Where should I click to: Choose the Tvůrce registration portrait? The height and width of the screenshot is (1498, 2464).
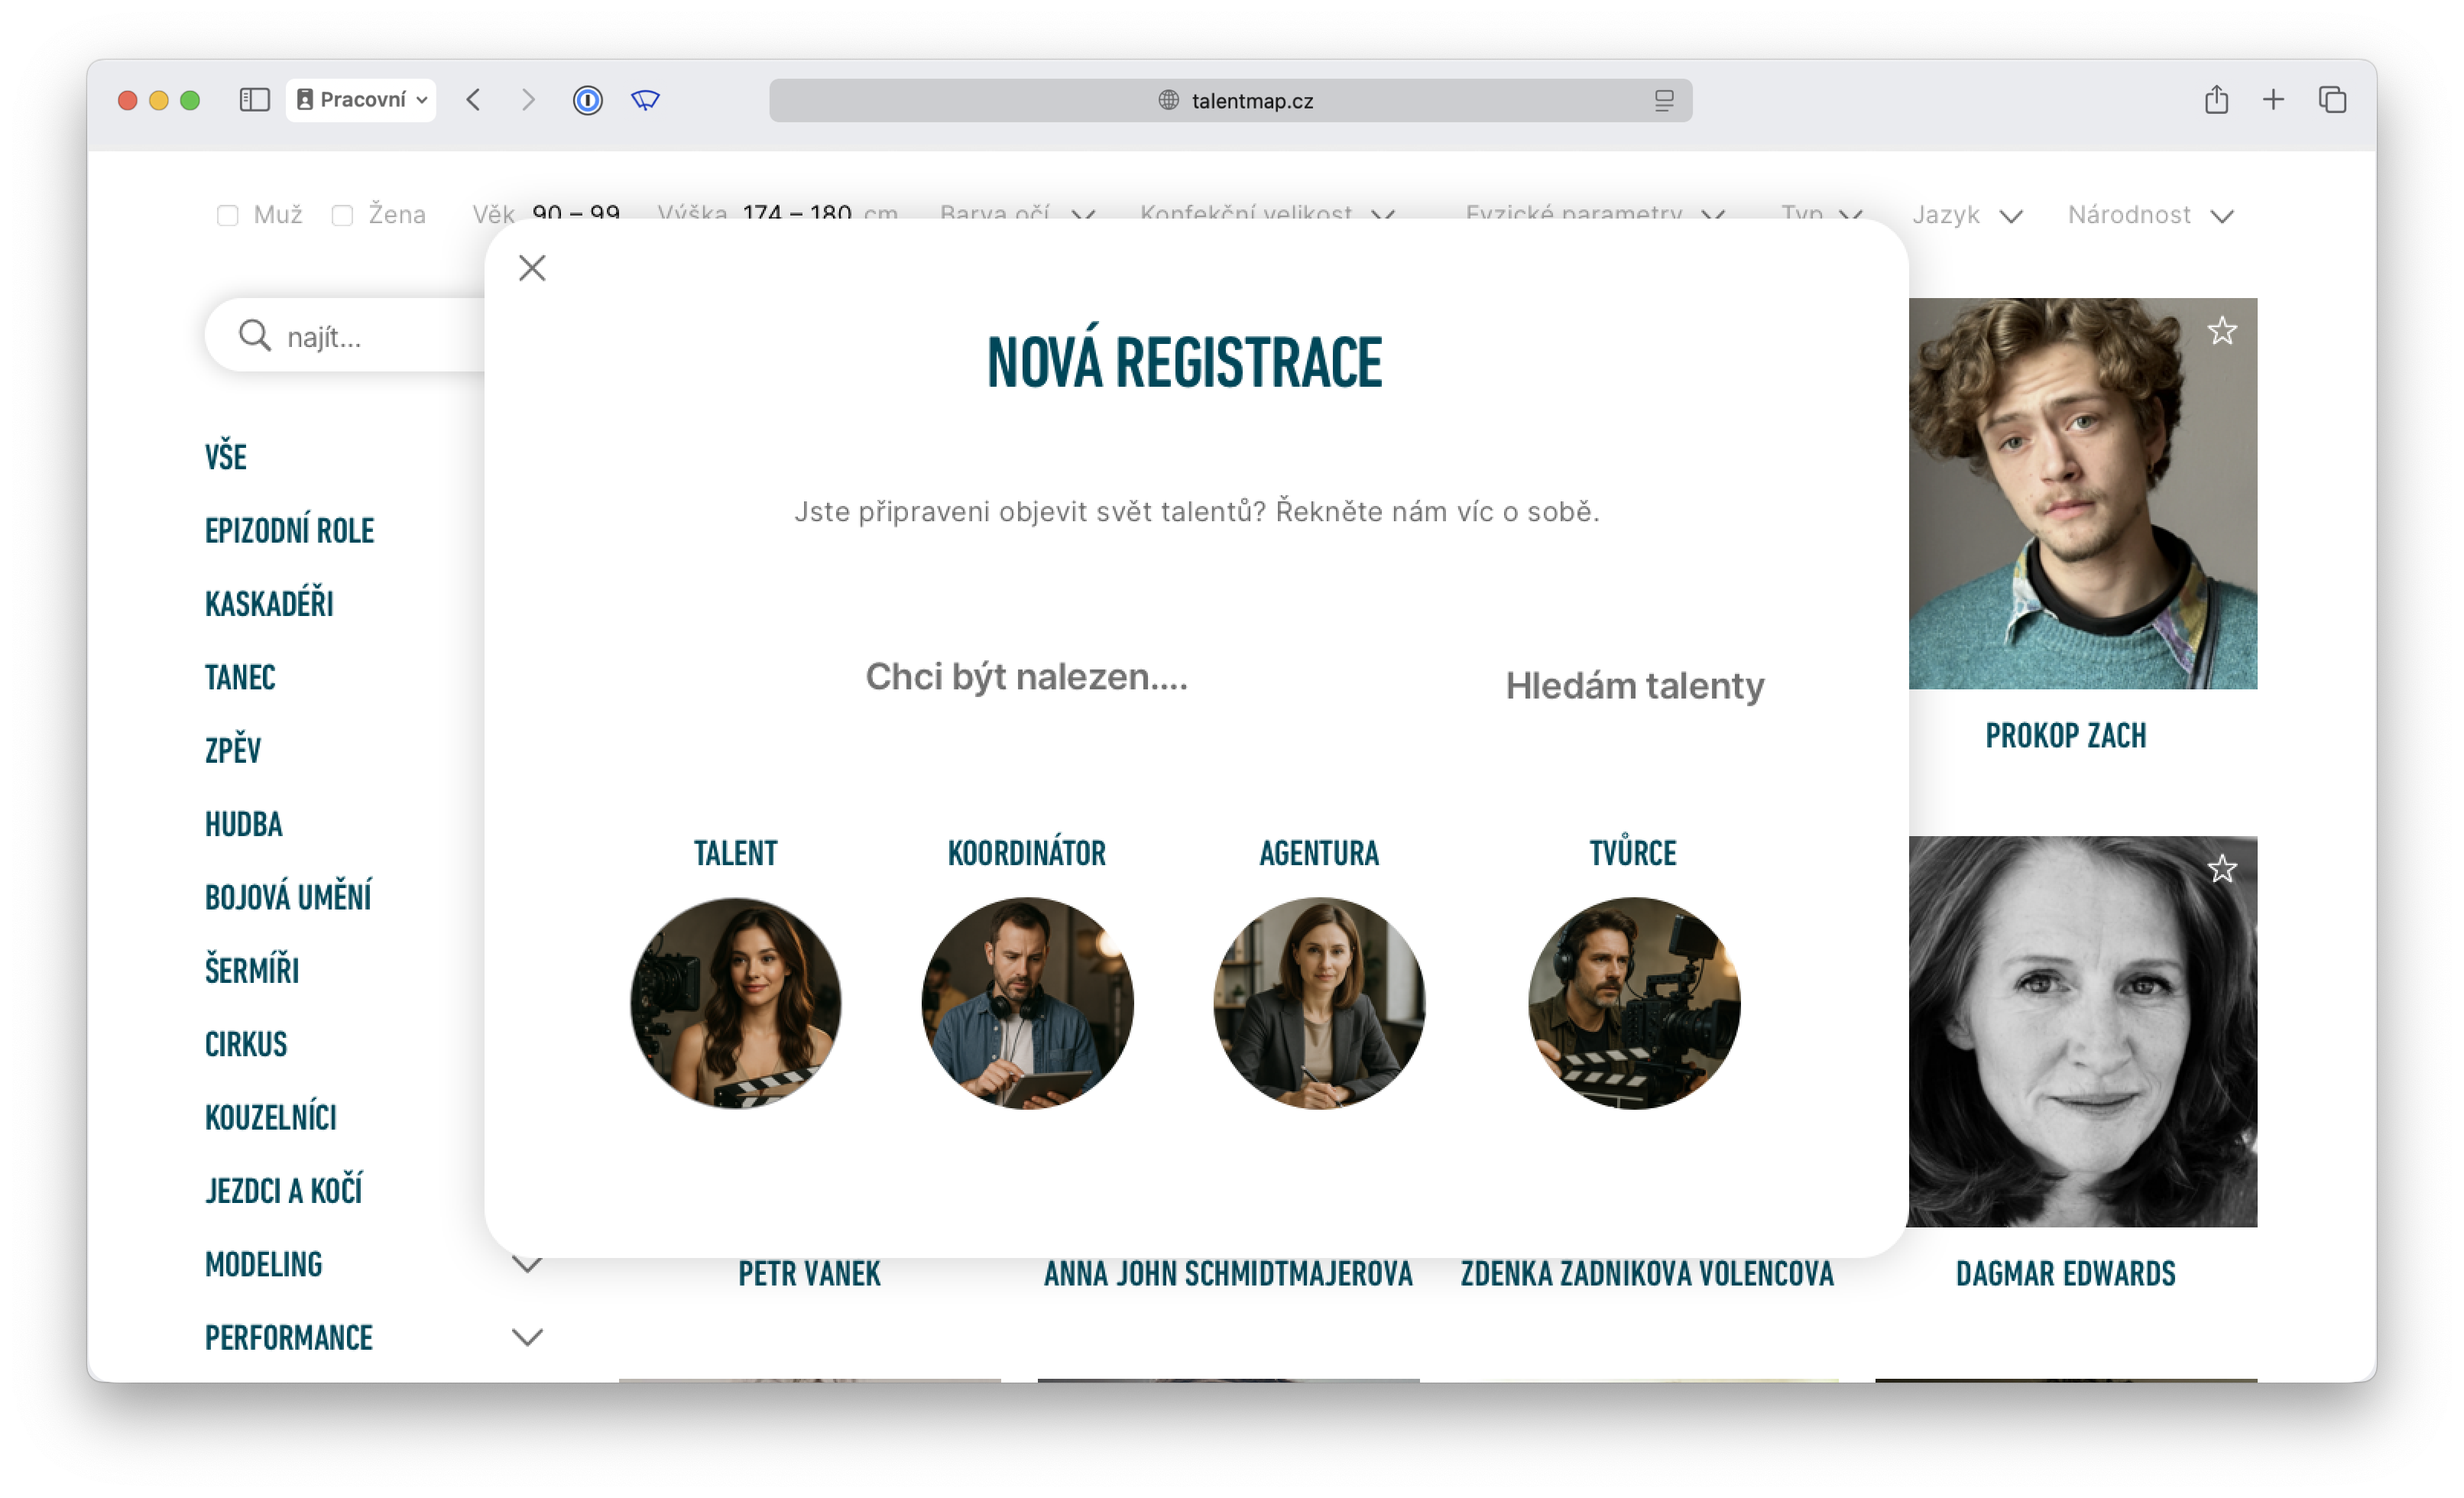(x=1634, y=1003)
